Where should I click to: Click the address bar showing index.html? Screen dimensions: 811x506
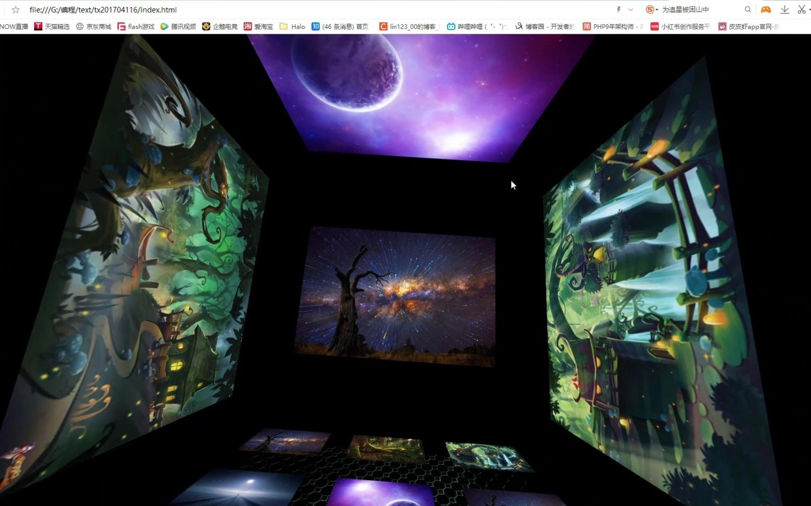point(103,9)
